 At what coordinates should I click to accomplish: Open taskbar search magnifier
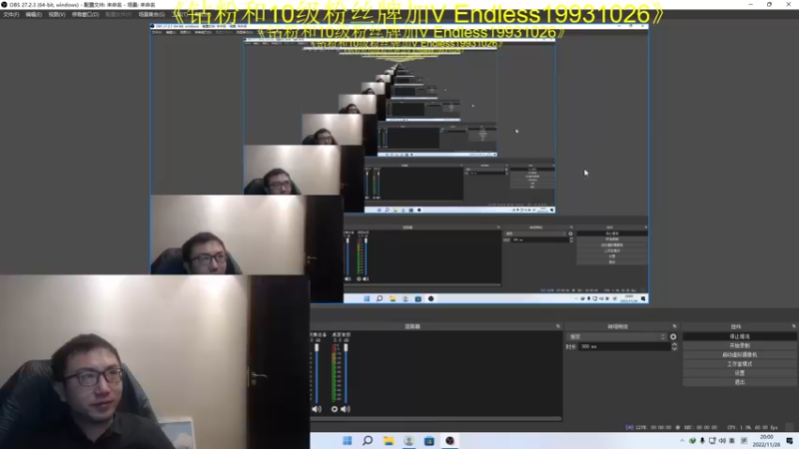click(368, 440)
